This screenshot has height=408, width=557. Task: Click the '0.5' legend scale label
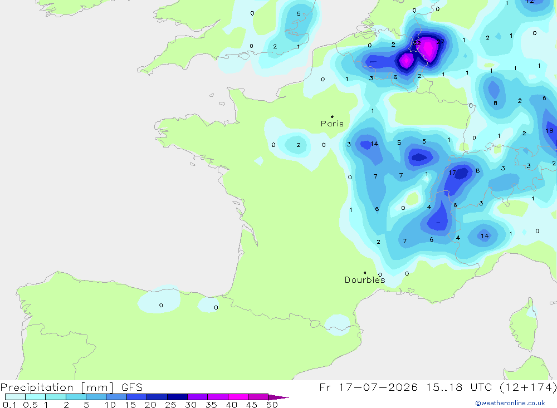[x=30, y=405]
